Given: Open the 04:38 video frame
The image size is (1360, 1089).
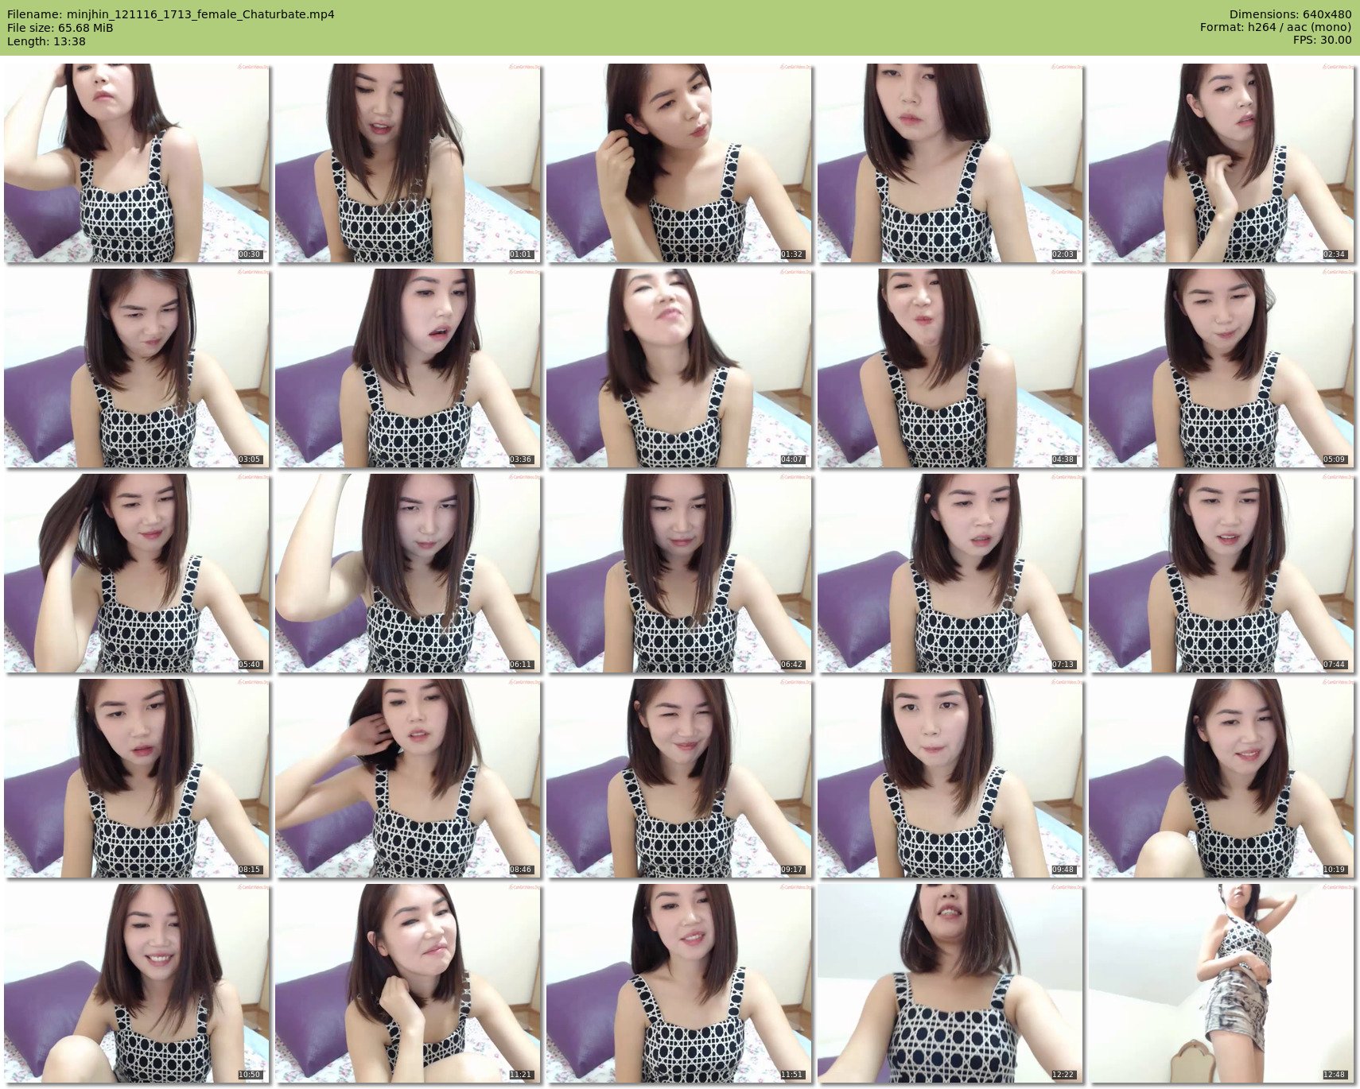Looking at the screenshot, I should (x=950, y=368).
